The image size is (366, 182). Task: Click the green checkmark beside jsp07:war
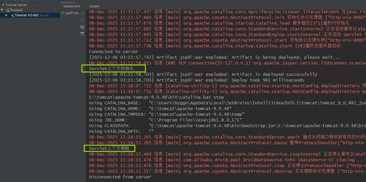pyautogui.click(x=62, y=13)
